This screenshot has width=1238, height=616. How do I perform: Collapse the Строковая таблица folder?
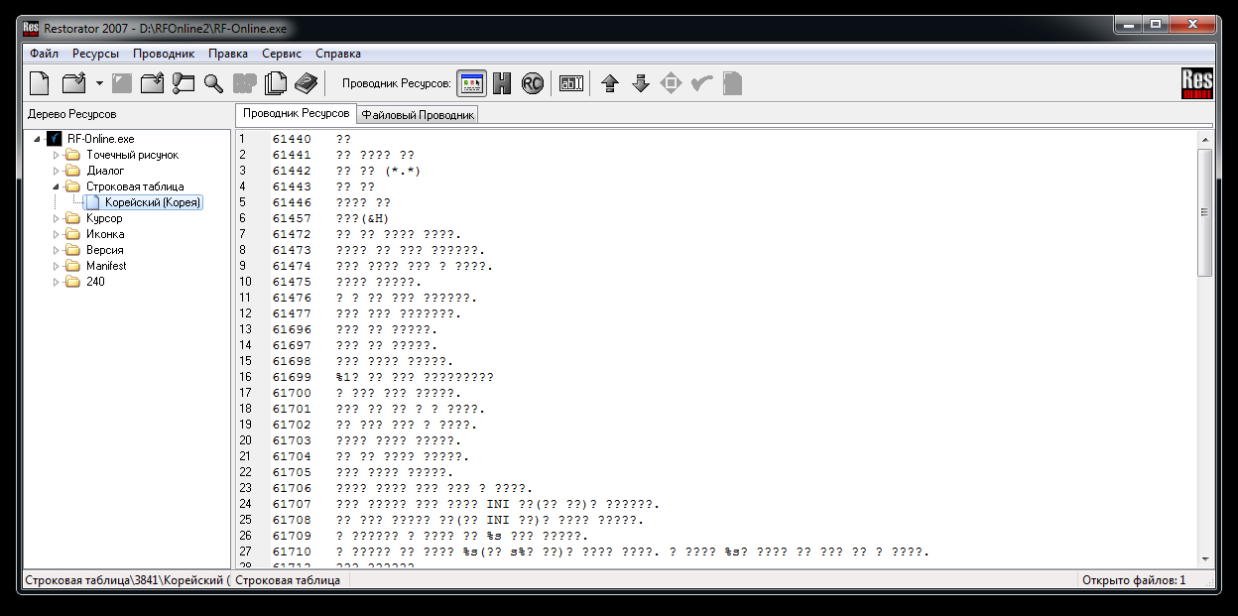tap(57, 186)
